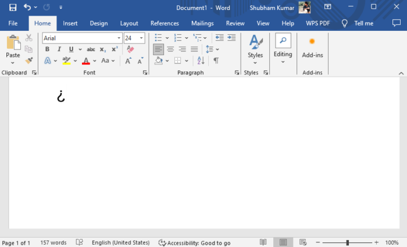Screen dimensions: 407x247
Task: Click the red font color swatch
Action: pos(86,60)
